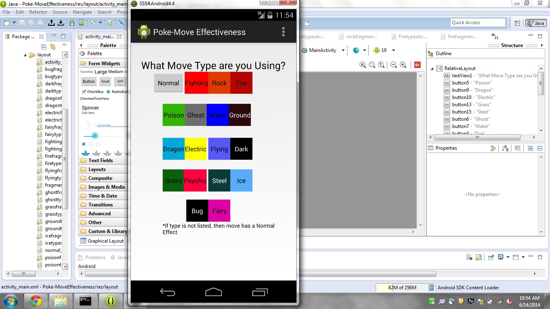This screenshot has height=309, width=550.
Task: Open Chrome from Windows taskbar
Action: tap(36, 301)
